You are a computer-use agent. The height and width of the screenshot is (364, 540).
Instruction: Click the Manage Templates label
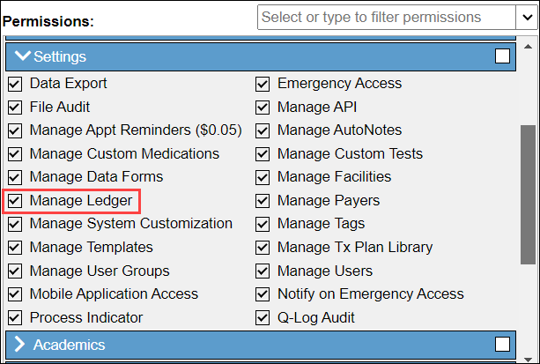[x=91, y=248]
